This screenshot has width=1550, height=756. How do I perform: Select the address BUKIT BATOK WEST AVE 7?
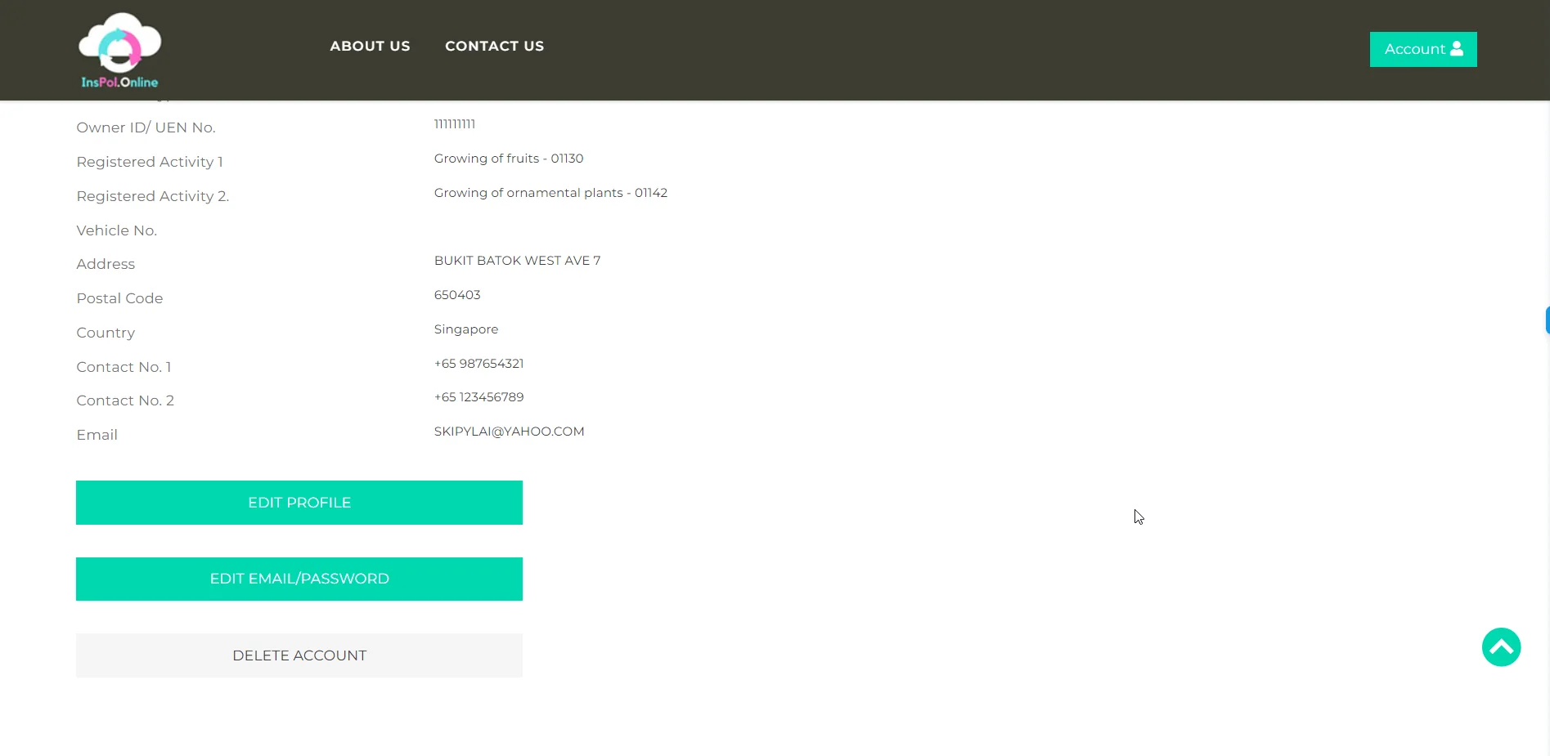[x=517, y=261]
